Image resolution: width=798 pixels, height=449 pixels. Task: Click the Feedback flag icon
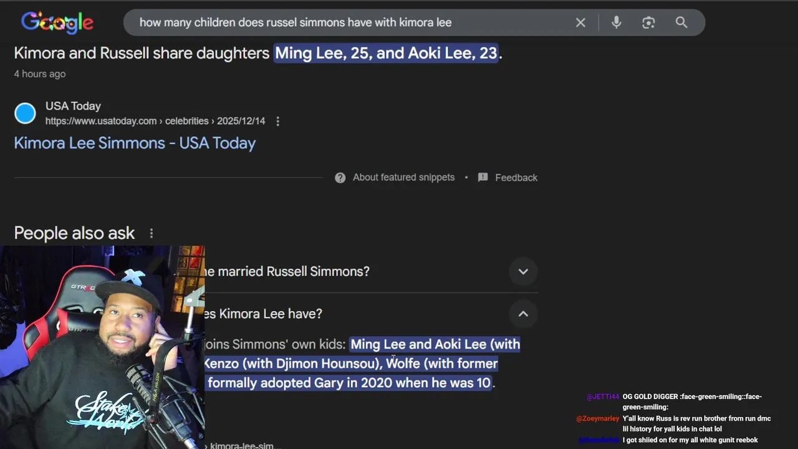point(483,178)
